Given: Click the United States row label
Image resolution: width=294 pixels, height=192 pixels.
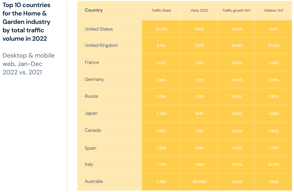Looking at the screenshot, I should tap(99, 29).
